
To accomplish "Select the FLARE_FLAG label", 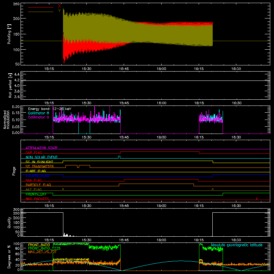I will click(36, 171).
